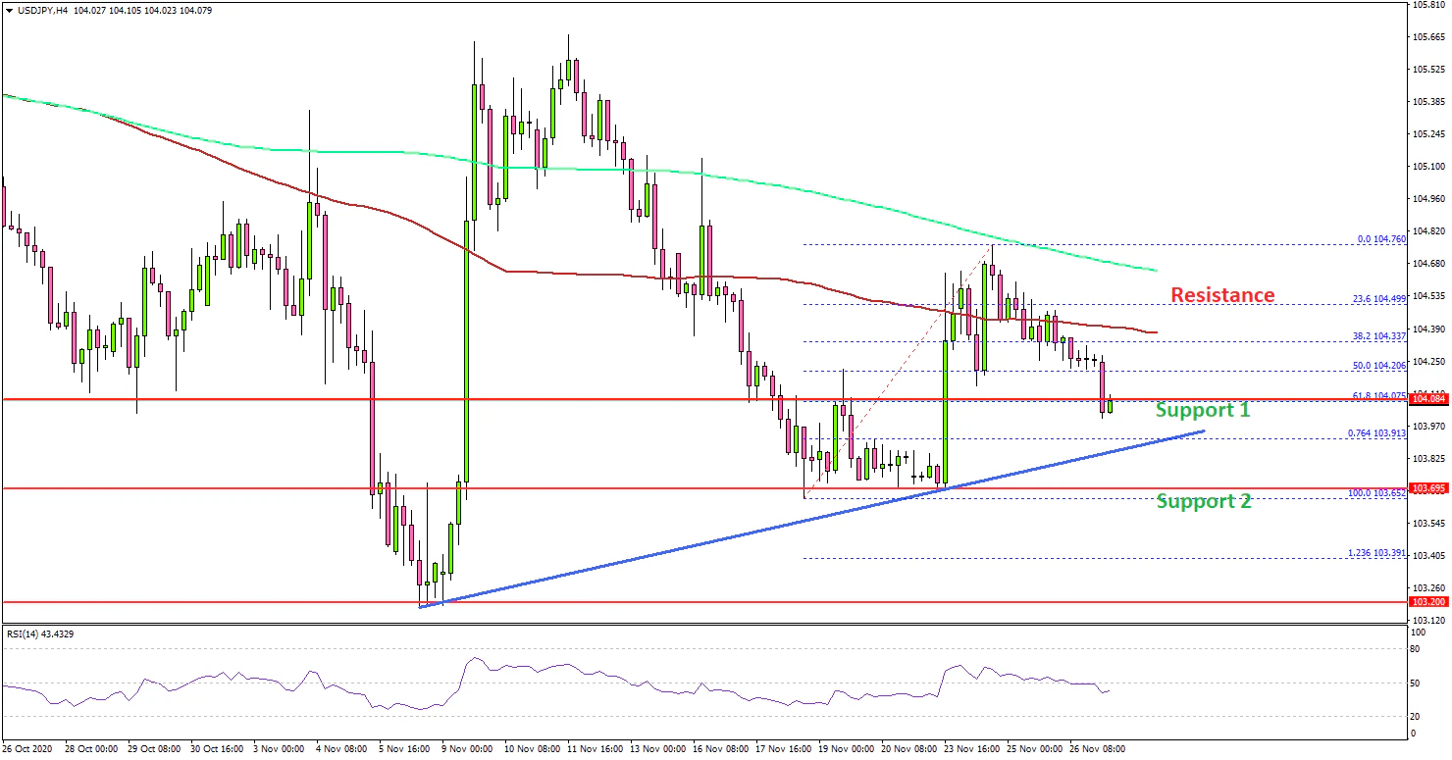Click the red 103.200 price tag
The height and width of the screenshot is (760, 1452).
point(1426,602)
